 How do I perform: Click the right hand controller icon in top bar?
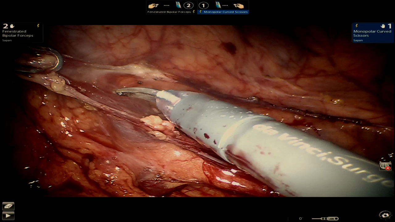click(x=239, y=6)
